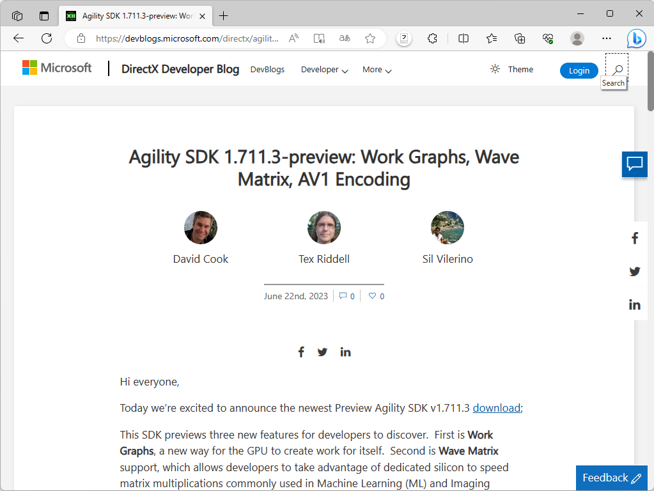Expand the More dropdown menu
This screenshot has height=491, width=654.
click(x=377, y=70)
